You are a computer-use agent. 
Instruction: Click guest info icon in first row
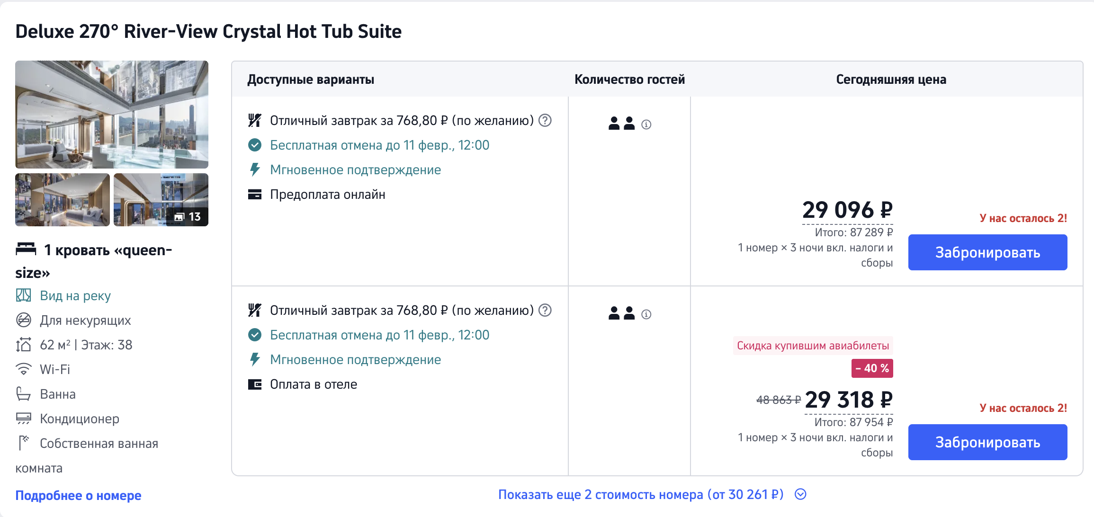tap(646, 125)
